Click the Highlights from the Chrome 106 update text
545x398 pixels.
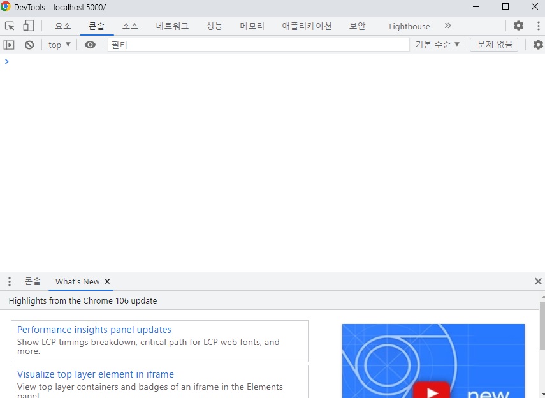click(83, 300)
